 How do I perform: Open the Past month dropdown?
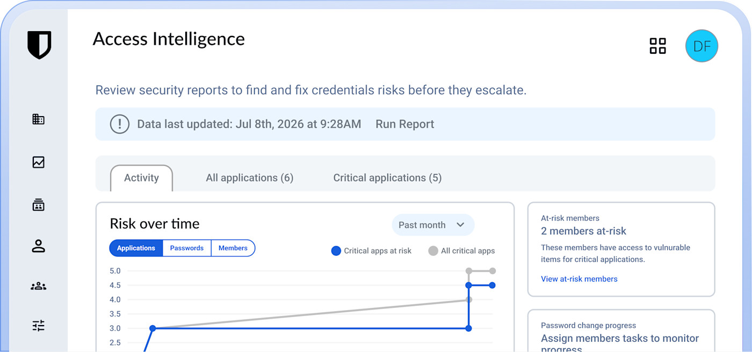(x=433, y=225)
